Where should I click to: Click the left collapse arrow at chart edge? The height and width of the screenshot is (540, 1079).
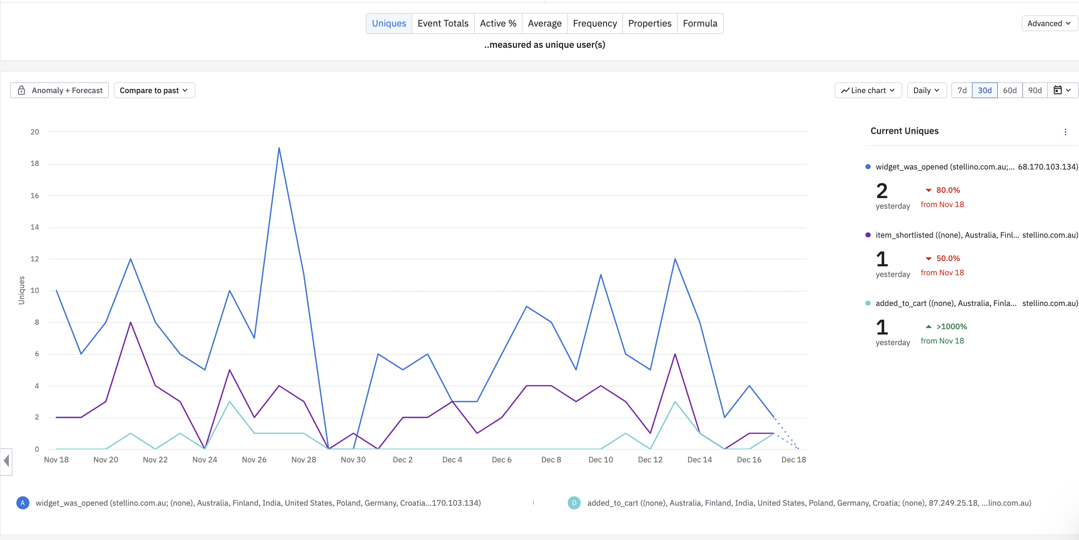pos(6,461)
